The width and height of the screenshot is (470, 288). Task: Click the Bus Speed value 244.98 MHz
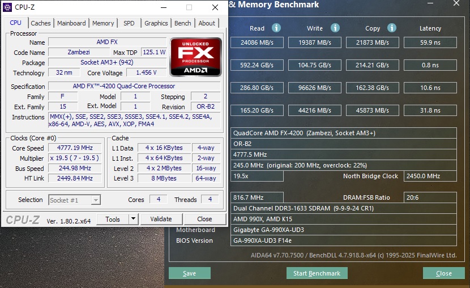pos(75,168)
